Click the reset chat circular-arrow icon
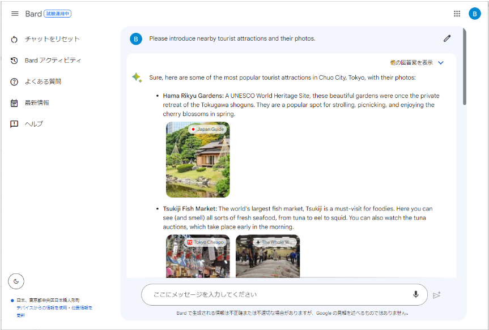 (x=14, y=39)
